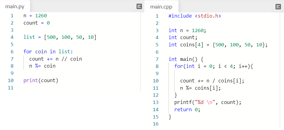The image size is (284, 130).
Task: Click 'print(count)' line in main.py
Action: pos(41,81)
